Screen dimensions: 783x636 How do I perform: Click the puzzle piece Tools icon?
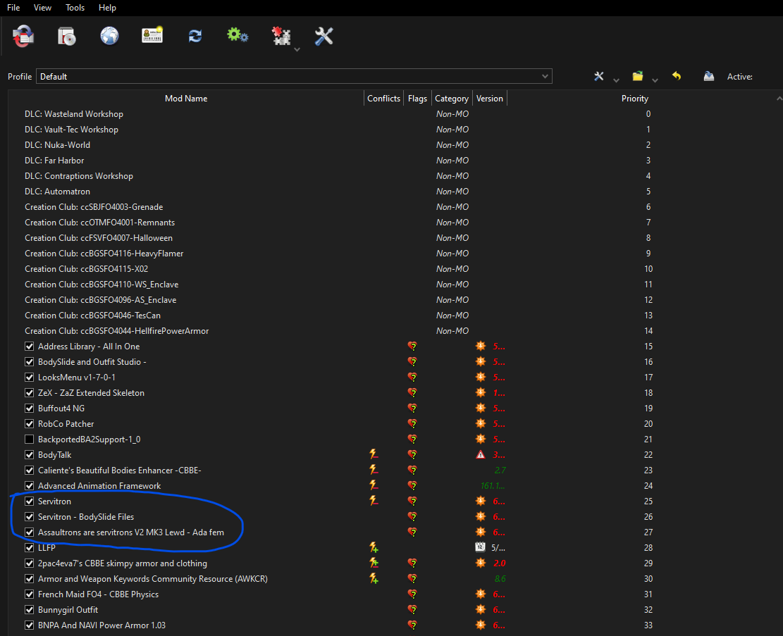281,36
